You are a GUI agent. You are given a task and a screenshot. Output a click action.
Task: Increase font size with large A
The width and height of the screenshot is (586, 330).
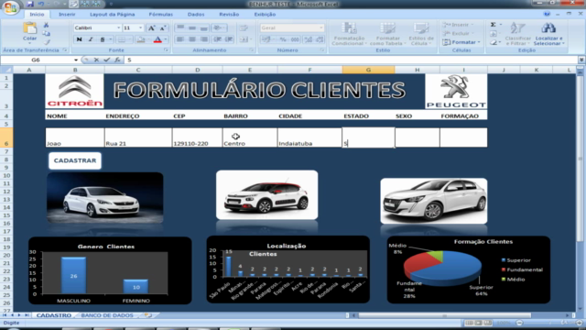(151, 28)
